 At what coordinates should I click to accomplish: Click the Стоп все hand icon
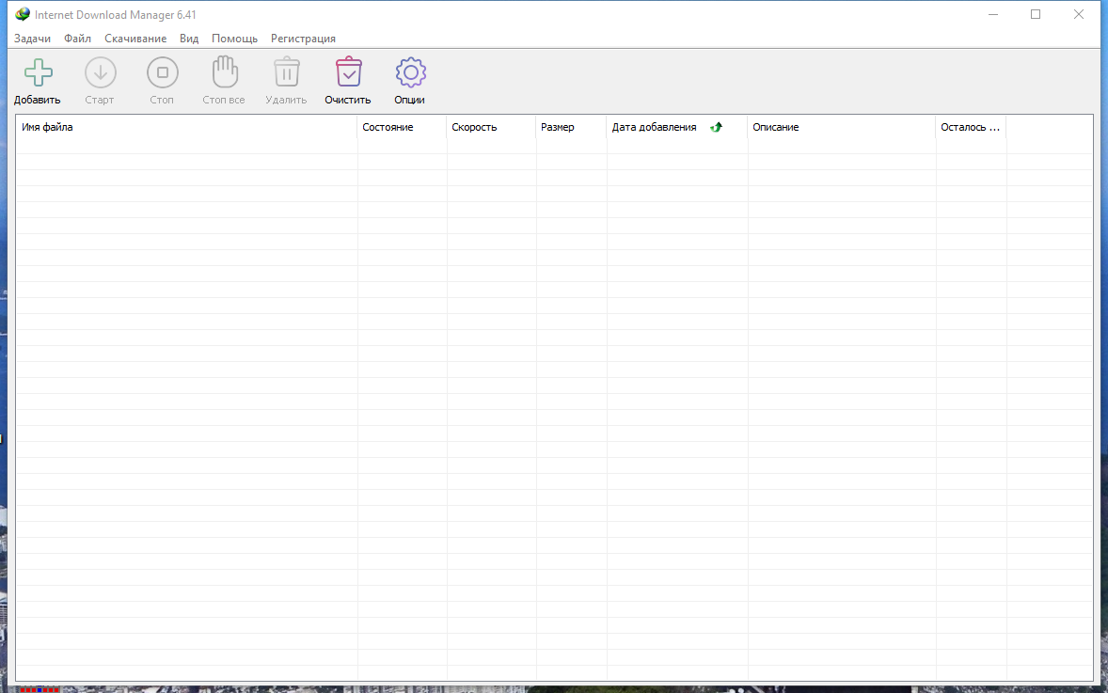pos(224,72)
